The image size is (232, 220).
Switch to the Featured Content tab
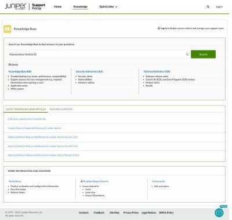(61, 109)
